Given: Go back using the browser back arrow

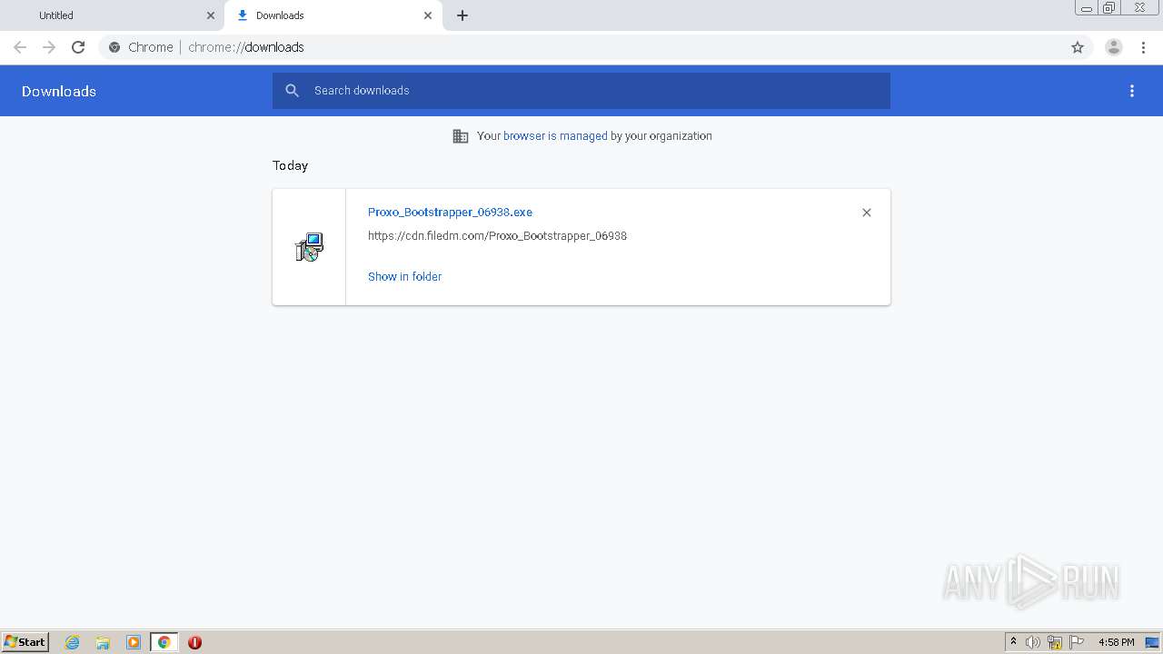Looking at the screenshot, I should click(x=20, y=47).
